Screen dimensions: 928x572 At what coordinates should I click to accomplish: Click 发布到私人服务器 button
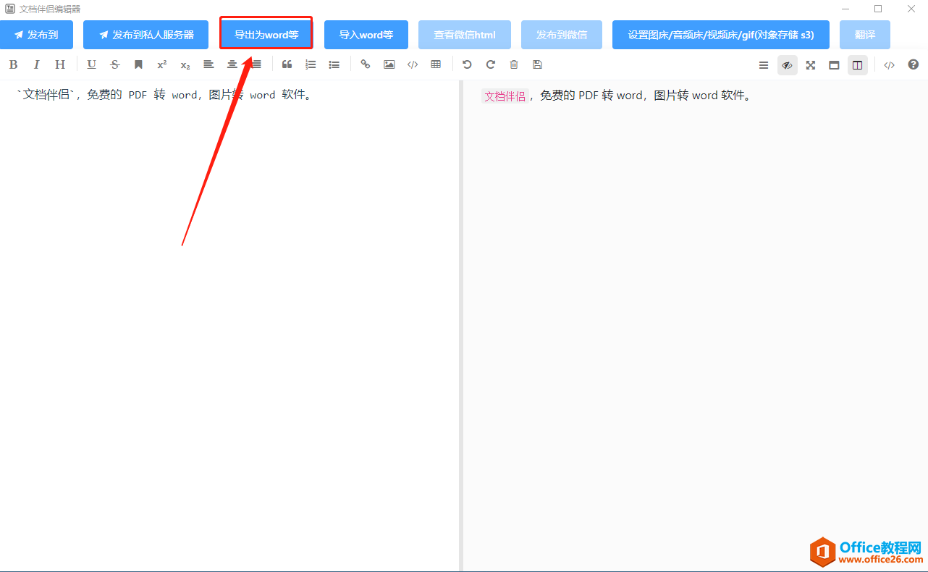click(146, 35)
